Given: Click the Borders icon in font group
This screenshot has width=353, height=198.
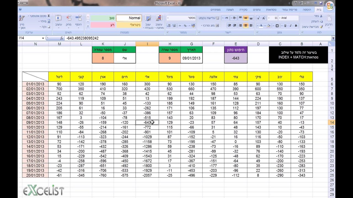Looking at the screenshot, I should (x=277, y=26).
